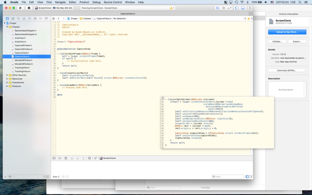This screenshot has width=312, height=195.
Task: Select the Version editor arrows icon
Action: point(230,8)
